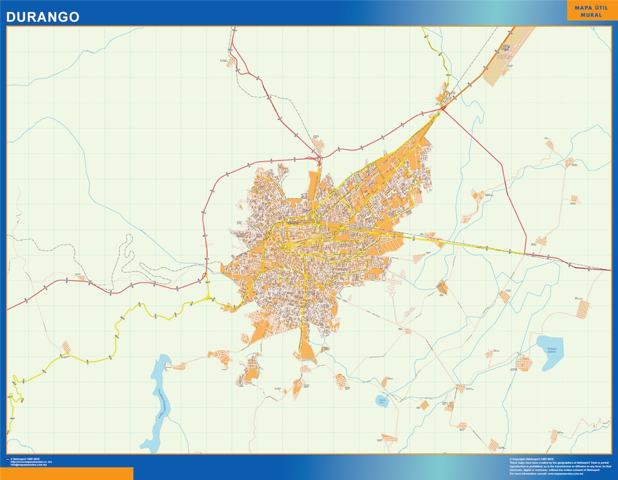Click the Puerto Mor lake label

[382, 401]
